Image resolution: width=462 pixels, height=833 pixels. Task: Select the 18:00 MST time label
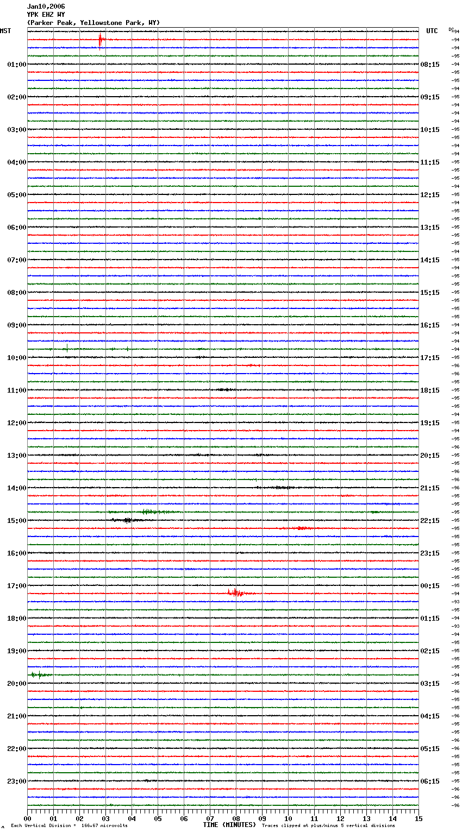tap(17, 619)
